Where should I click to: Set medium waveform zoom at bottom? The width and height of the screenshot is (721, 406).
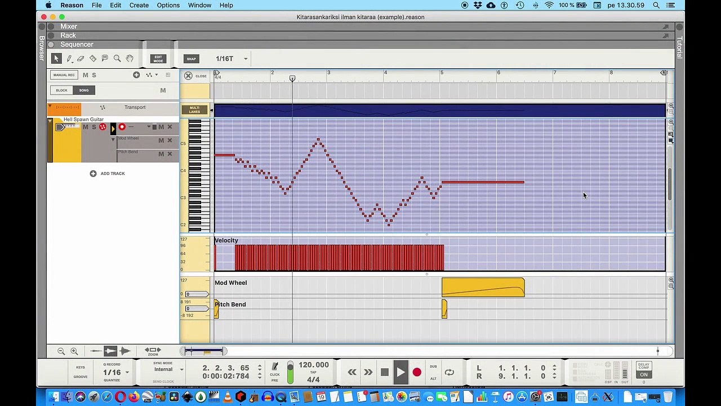110,351
